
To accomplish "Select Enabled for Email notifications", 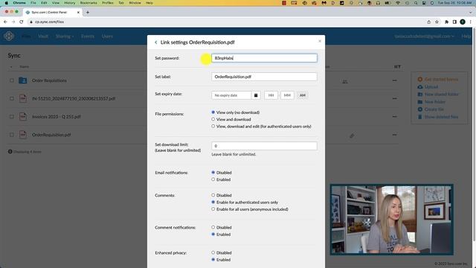I will tap(213, 179).
